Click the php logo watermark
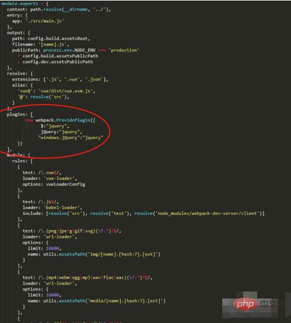 (x=245, y=304)
